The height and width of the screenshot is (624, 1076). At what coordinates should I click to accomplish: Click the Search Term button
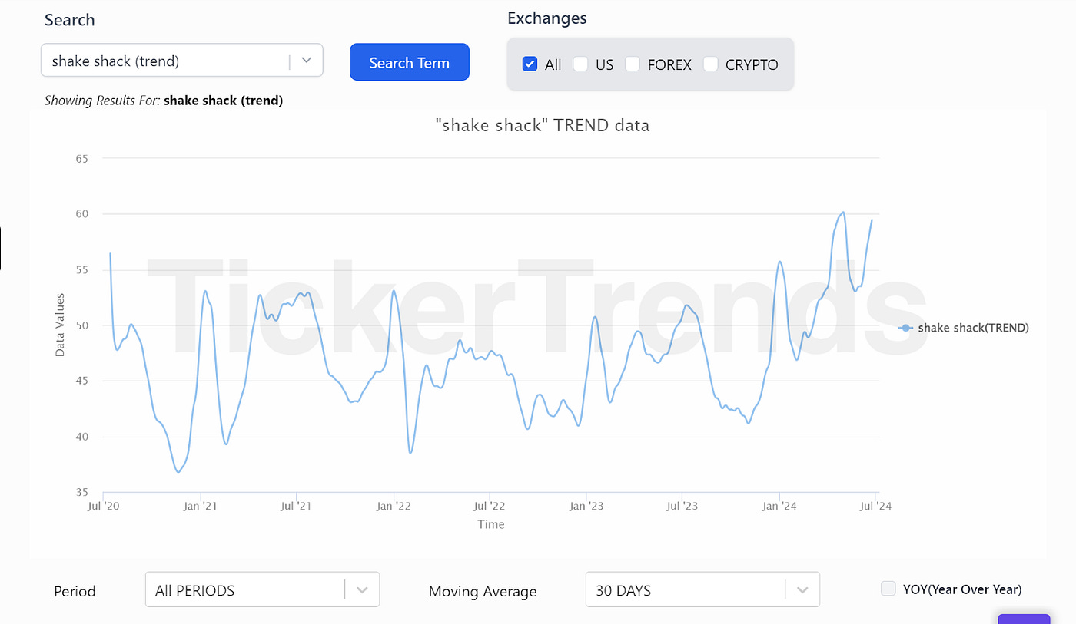409,62
